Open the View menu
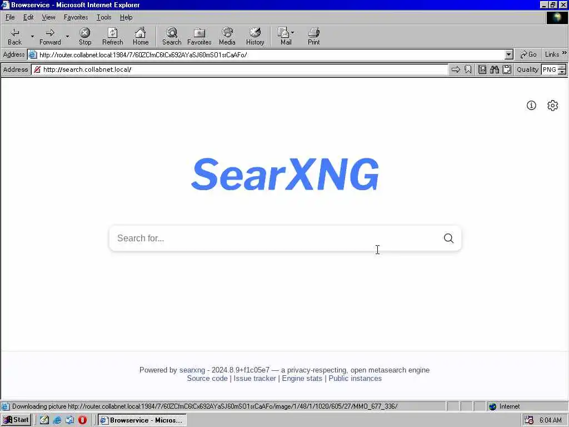 pyautogui.click(x=48, y=17)
